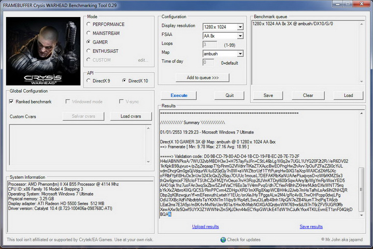373x249 pixels.
Task: Click the globe icon by Check for updates
Action: tap(223, 240)
